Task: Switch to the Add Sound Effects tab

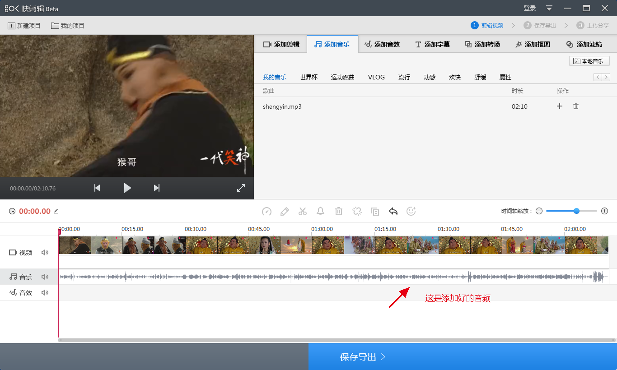Action: (x=382, y=44)
